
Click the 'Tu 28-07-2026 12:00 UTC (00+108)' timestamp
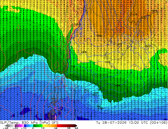pos(132,123)
